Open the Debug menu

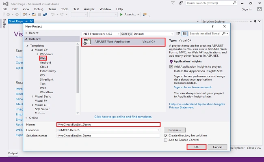[x=39, y=9]
